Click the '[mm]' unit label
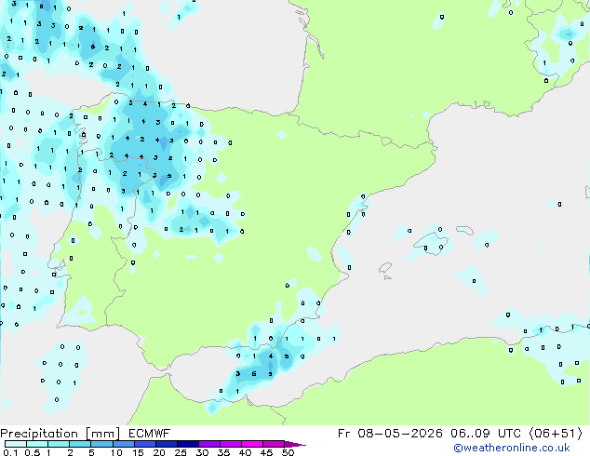 coord(102,434)
